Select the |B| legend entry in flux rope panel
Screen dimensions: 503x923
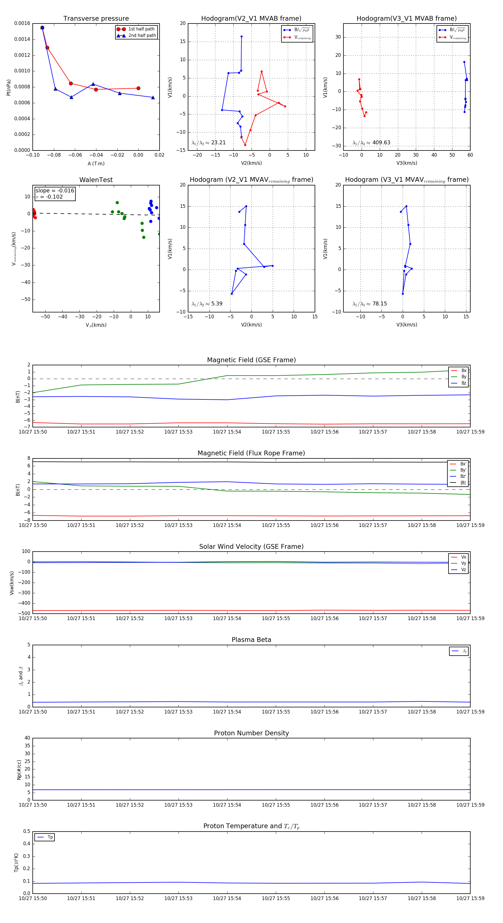[x=458, y=483]
